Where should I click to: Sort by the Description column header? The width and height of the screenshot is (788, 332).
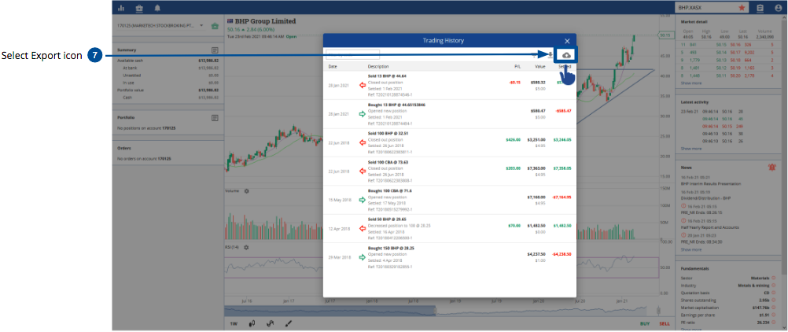[x=378, y=66]
